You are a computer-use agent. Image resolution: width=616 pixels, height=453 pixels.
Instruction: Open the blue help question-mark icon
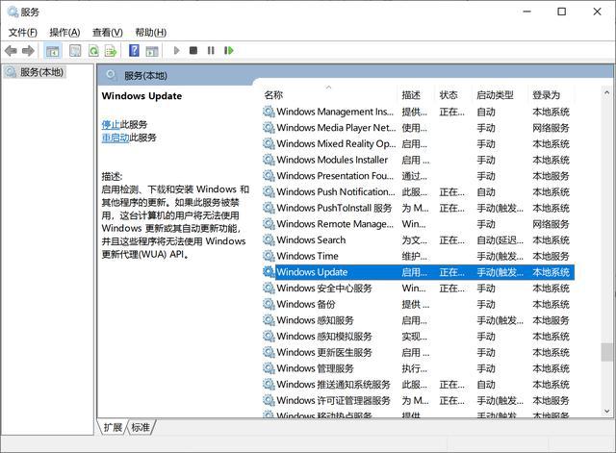click(x=135, y=50)
